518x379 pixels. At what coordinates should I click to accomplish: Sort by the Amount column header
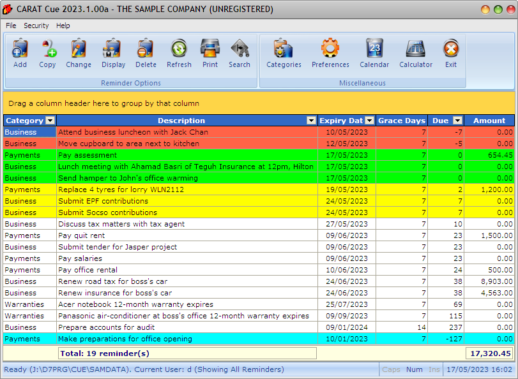point(489,121)
